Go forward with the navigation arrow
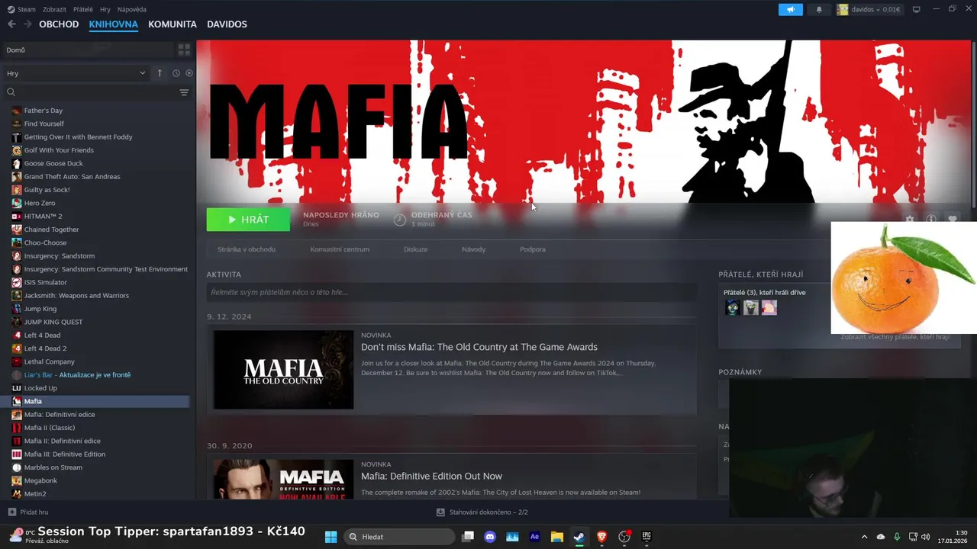This screenshot has height=549, width=977. [x=27, y=24]
